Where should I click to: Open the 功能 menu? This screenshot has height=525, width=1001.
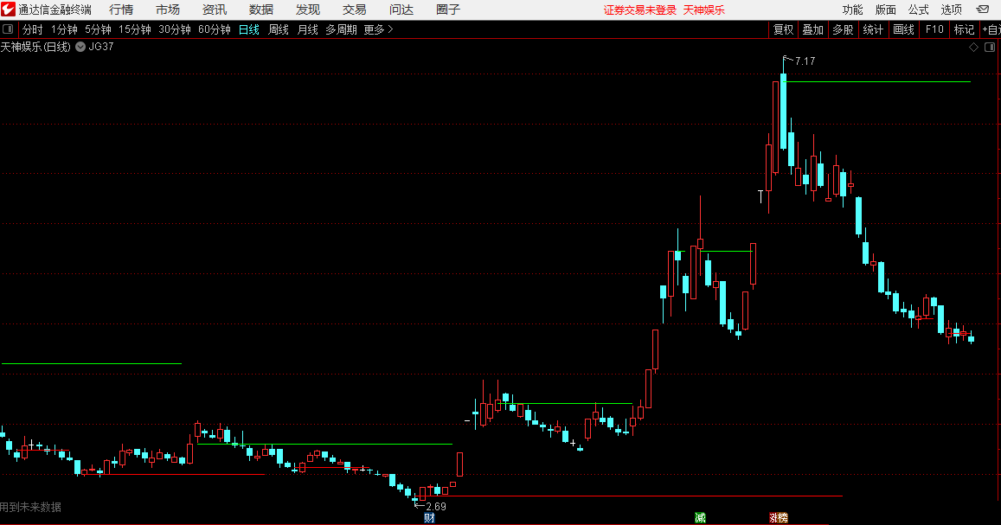852,10
